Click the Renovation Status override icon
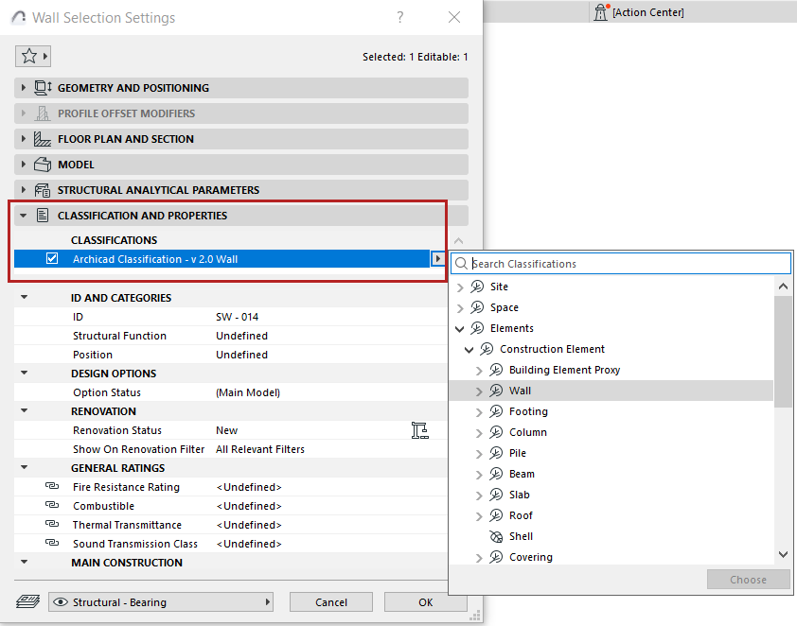The height and width of the screenshot is (626, 797). (x=420, y=430)
